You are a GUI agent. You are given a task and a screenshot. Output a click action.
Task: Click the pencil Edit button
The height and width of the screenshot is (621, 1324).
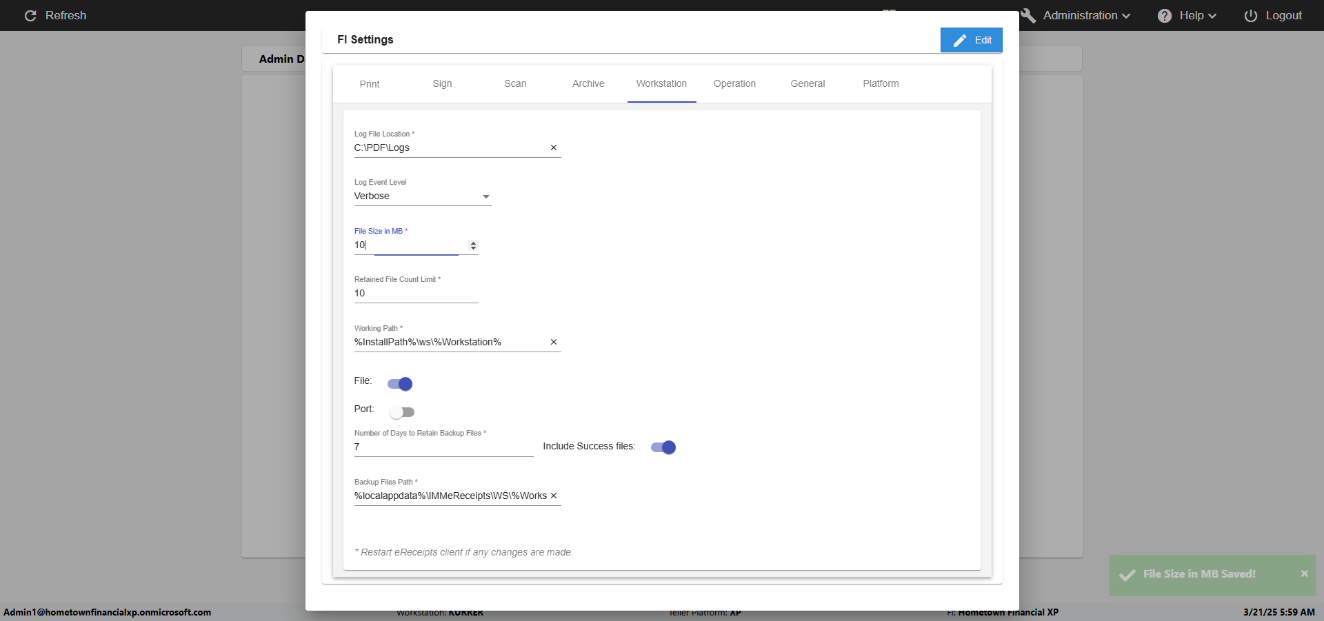pyautogui.click(x=971, y=40)
